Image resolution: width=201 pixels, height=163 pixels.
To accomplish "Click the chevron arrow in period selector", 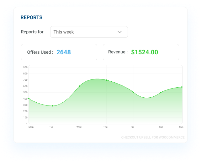I will point(119,32).
